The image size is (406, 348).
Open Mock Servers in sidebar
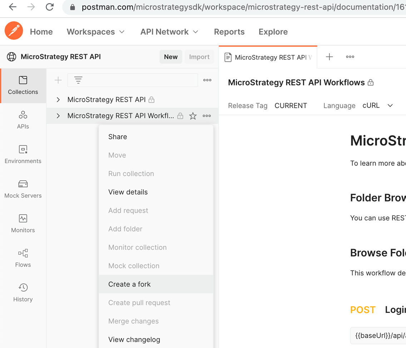click(x=23, y=189)
